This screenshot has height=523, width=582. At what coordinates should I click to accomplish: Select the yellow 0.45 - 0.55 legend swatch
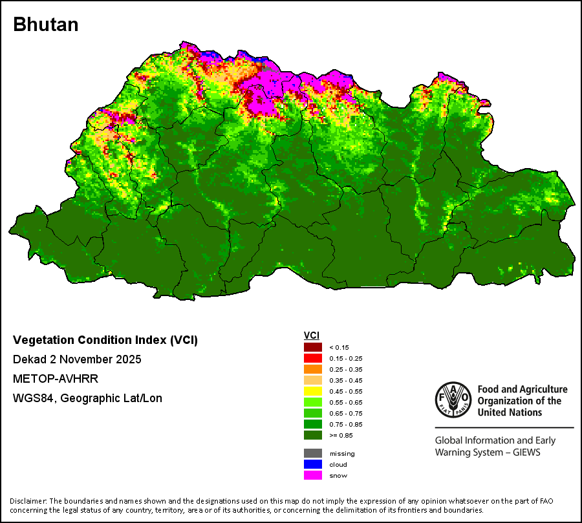tap(313, 391)
